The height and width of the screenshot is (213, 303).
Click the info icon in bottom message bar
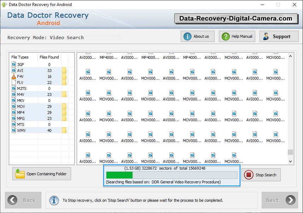click(54, 200)
